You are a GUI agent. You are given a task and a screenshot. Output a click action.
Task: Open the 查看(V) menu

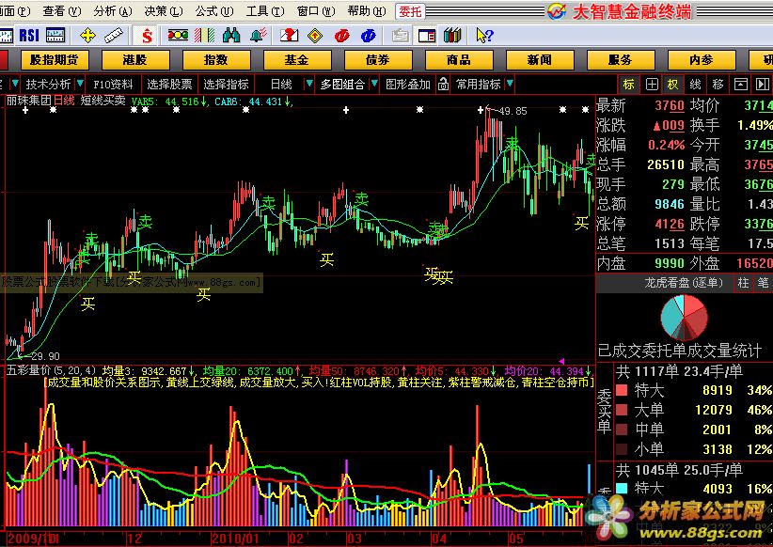pyautogui.click(x=62, y=11)
